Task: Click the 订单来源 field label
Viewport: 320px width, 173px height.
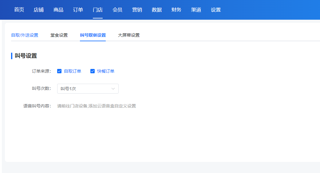Action: point(41,71)
